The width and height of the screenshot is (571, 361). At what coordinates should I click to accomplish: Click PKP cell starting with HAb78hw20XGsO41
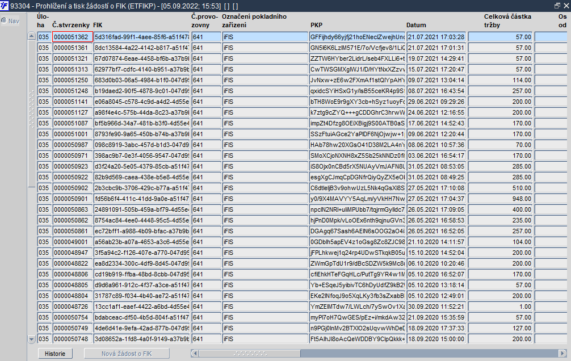coord(357,145)
